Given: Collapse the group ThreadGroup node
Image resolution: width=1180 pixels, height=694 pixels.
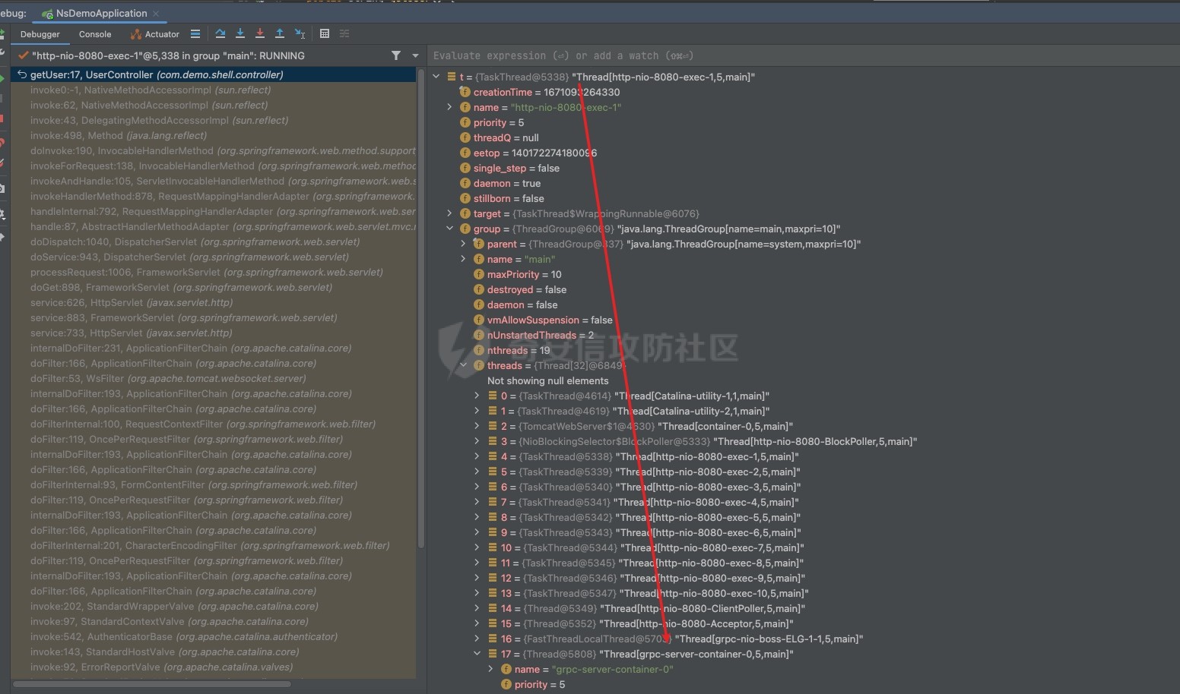Looking at the screenshot, I should pos(449,229).
